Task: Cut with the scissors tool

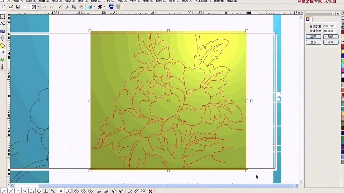Action: (x=67, y=7)
